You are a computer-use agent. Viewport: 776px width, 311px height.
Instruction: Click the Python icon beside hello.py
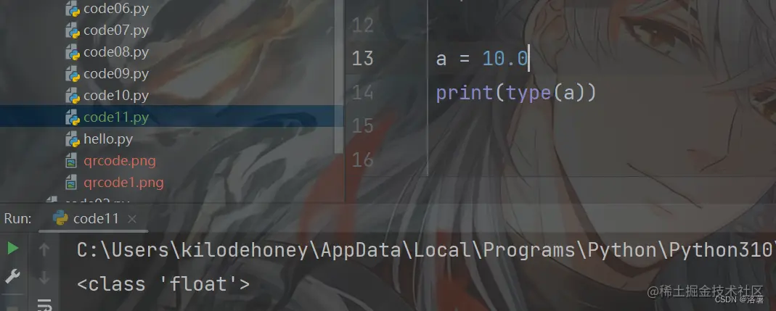(x=73, y=139)
